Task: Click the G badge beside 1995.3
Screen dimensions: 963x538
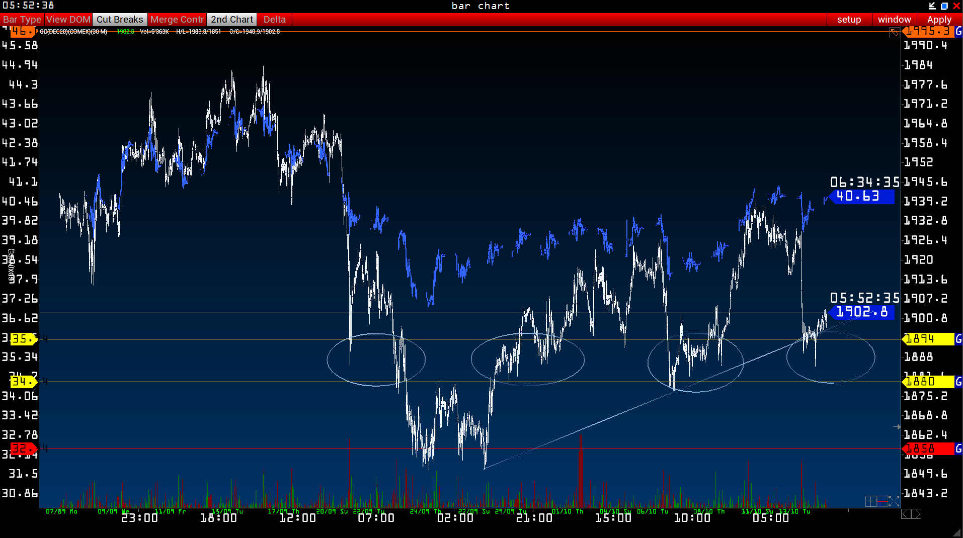Action: tap(958, 31)
